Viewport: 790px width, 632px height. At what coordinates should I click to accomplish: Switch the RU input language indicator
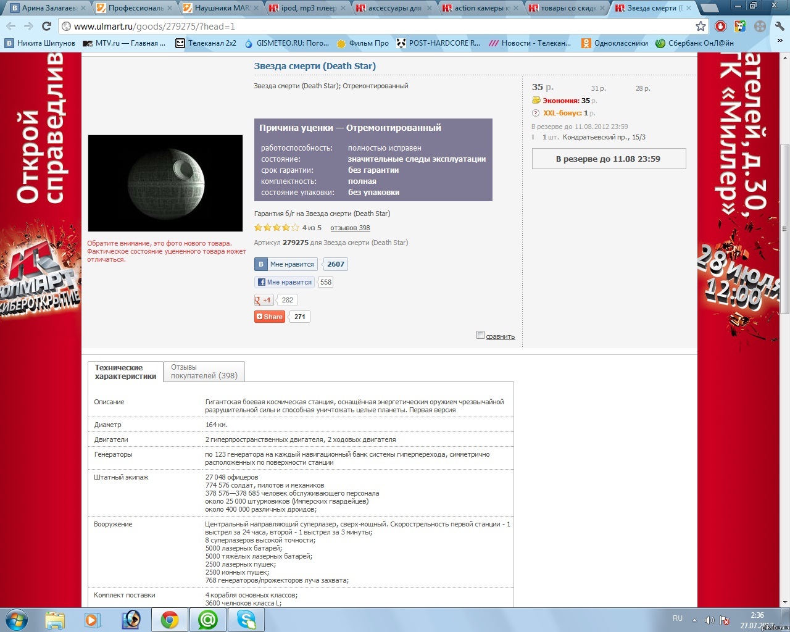pos(678,618)
